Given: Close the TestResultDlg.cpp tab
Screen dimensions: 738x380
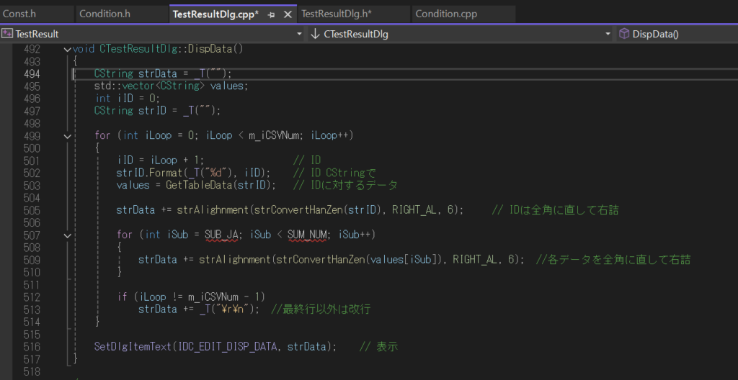Looking at the screenshot, I should pos(288,14).
